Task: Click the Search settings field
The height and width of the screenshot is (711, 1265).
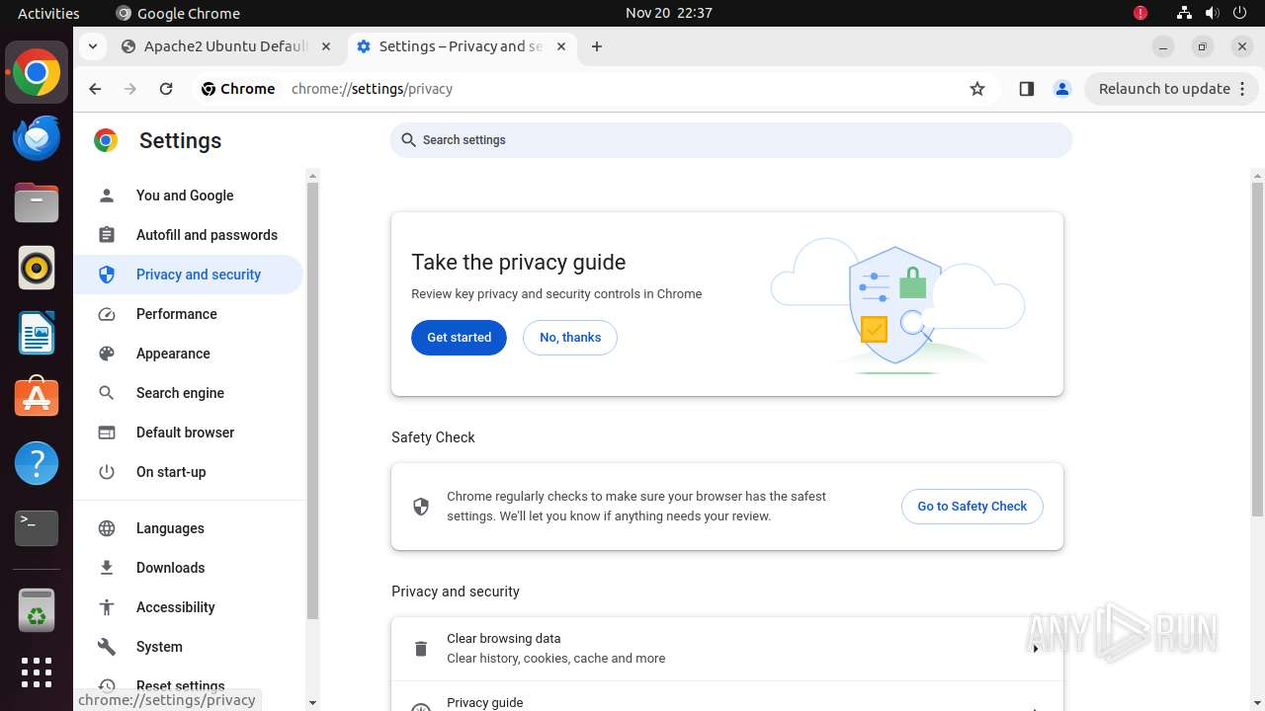Action: click(x=731, y=140)
